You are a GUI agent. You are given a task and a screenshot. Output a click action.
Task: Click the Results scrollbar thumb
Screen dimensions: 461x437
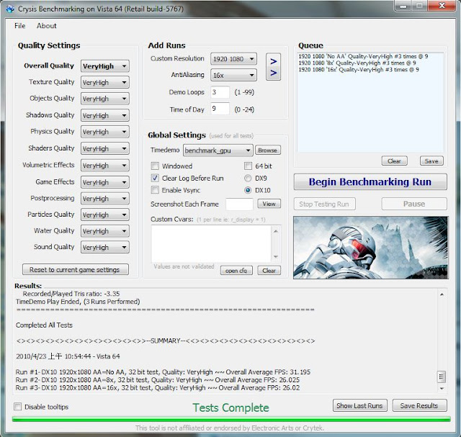[x=442, y=377]
